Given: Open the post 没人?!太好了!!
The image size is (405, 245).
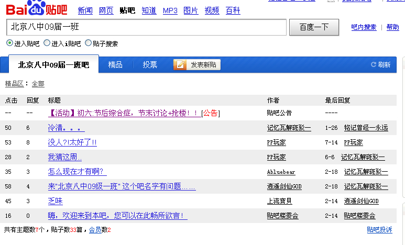Looking at the screenshot, I should click(x=72, y=142).
